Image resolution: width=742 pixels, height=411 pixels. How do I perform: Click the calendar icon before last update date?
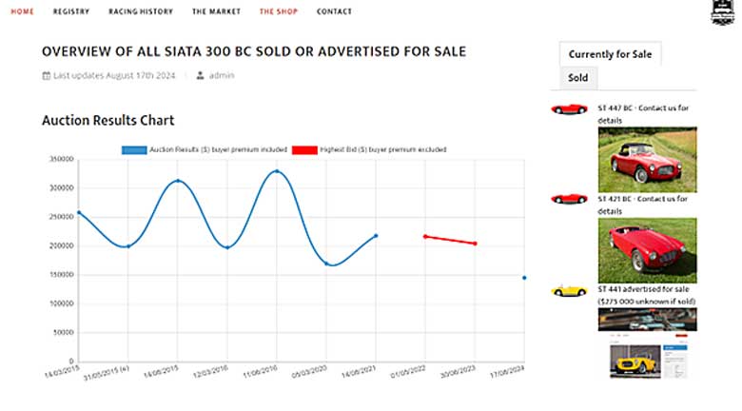tap(46, 75)
